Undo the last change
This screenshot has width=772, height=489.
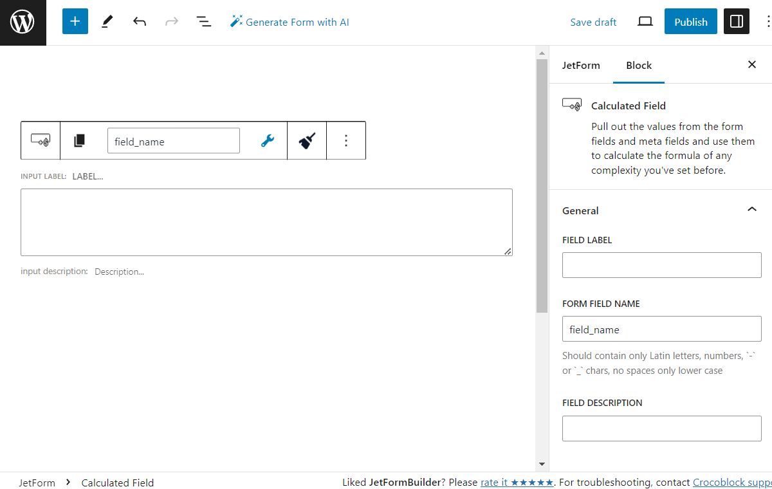coord(139,21)
